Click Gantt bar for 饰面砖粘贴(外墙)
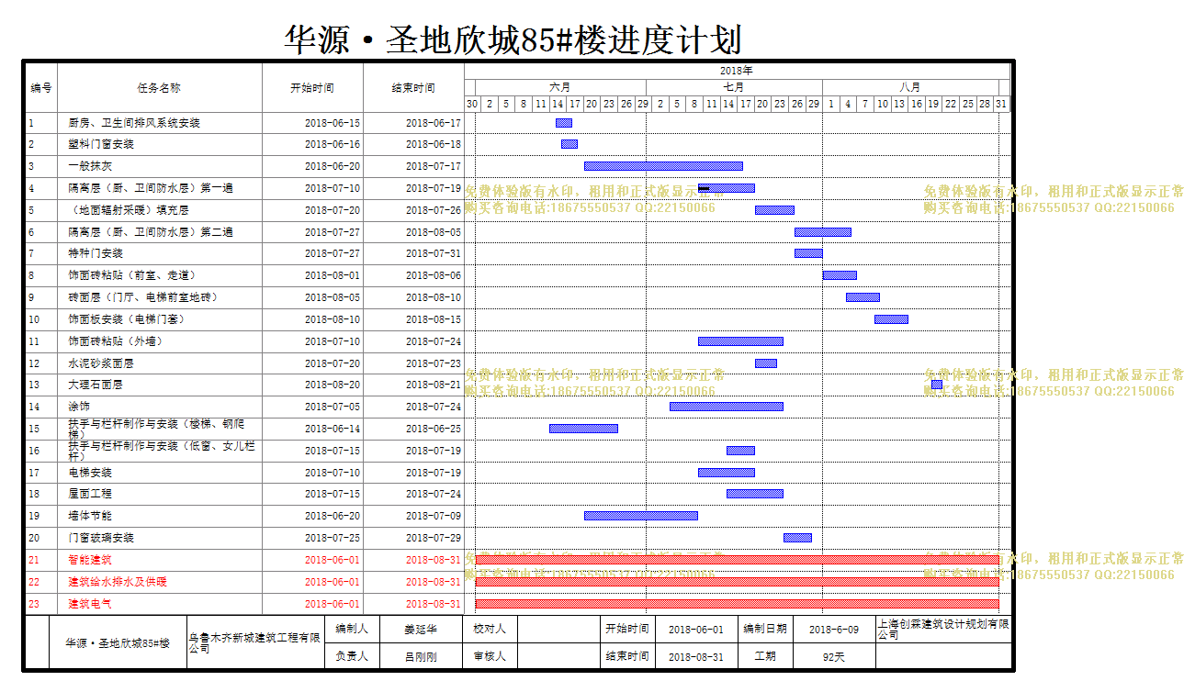1184x692 pixels. (740, 341)
